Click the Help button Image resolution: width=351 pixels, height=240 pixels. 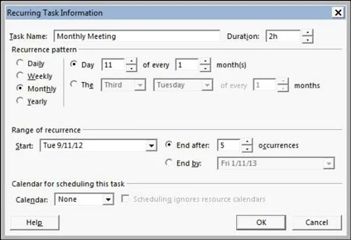(35, 222)
